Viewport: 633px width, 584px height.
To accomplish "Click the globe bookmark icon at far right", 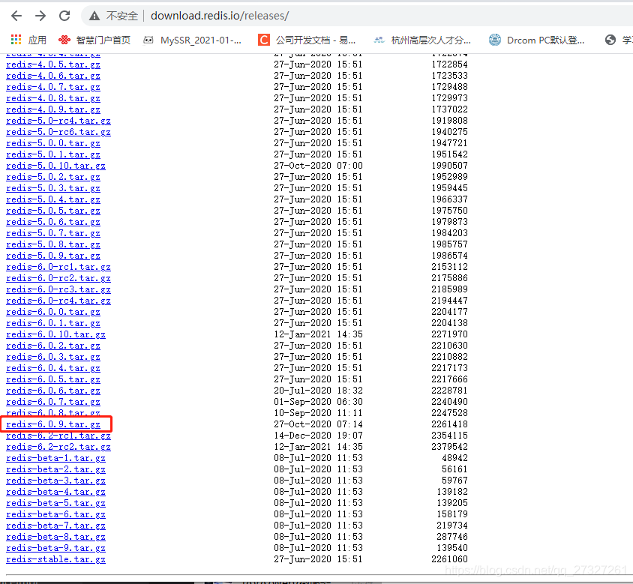I will pyautogui.click(x=610, y=40).
